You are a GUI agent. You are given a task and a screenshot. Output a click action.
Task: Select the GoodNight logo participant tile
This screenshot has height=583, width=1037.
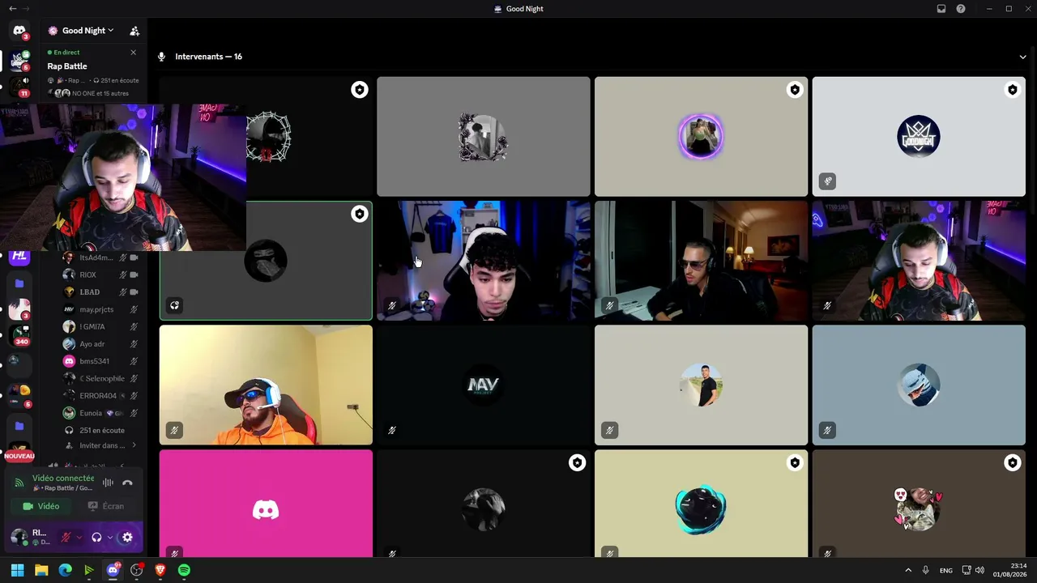tap(919, 136)
